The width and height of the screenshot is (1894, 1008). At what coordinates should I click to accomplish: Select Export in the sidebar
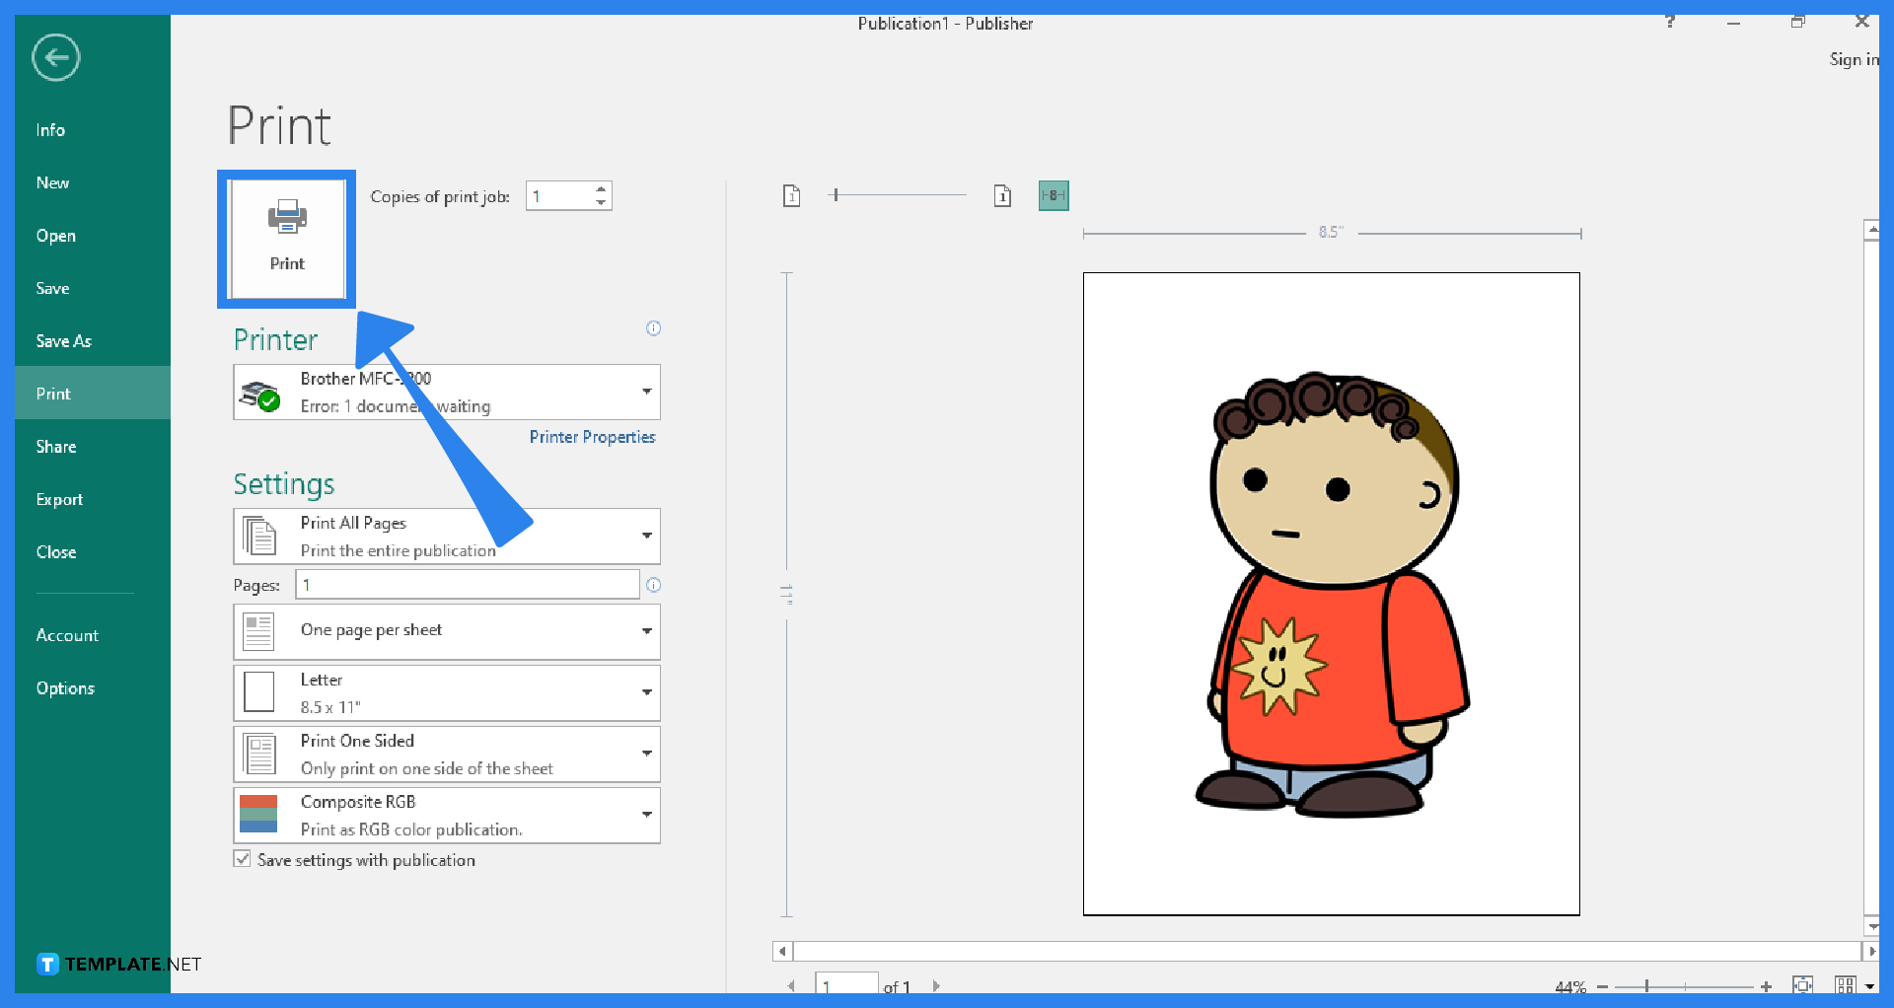pyautogui.click(x=59, y=499)
